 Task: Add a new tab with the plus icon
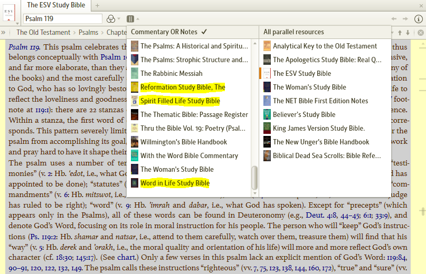click(97, 5)
